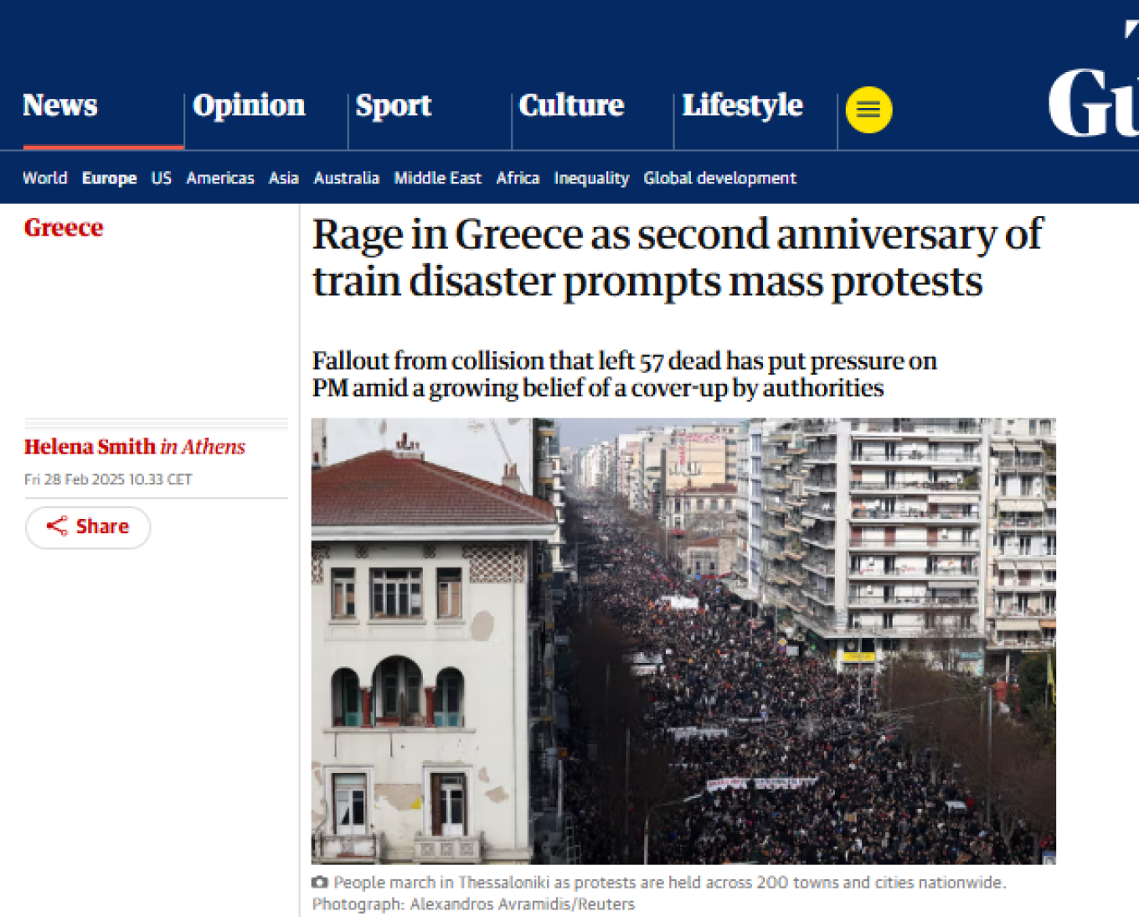
Task: Open the Asia subsection link
Action: tap(284, 178)
